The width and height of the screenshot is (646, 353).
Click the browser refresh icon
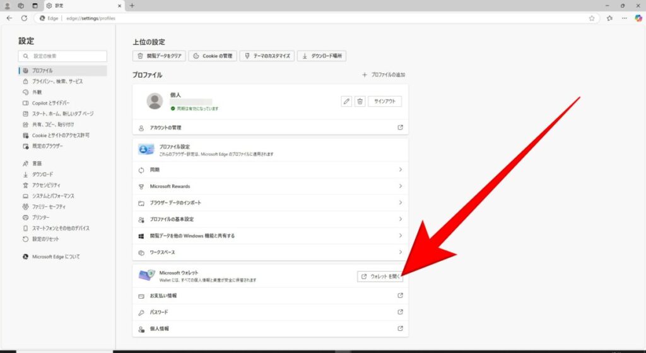click(24, 18)
